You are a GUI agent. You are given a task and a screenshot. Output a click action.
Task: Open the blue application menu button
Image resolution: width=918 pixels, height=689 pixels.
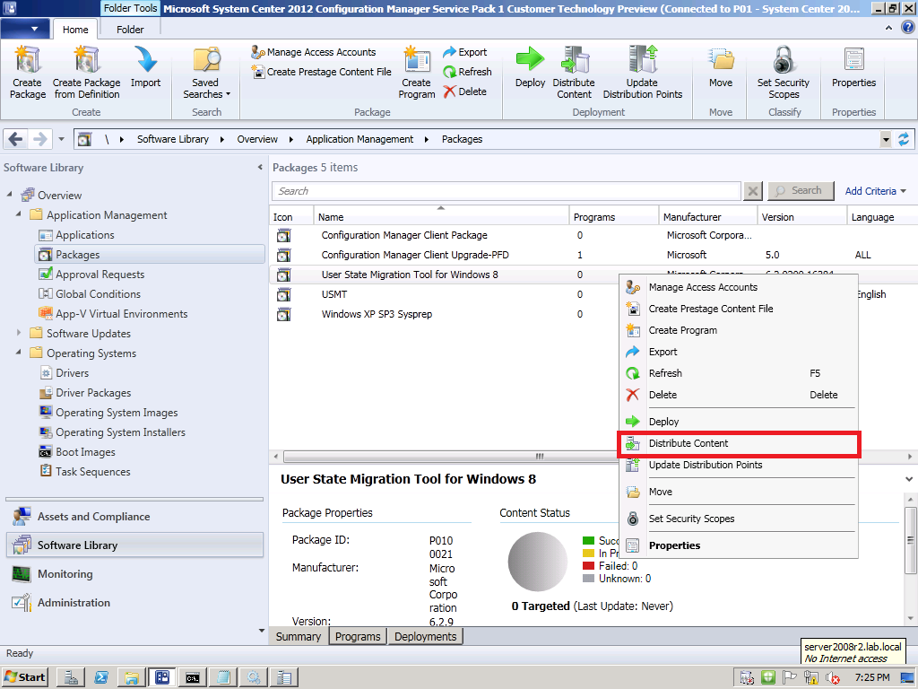coord(25,29)
